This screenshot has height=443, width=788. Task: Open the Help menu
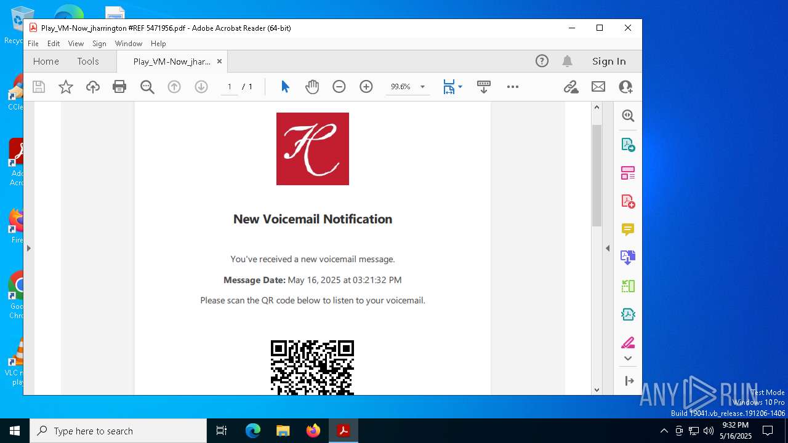[158, 44]
